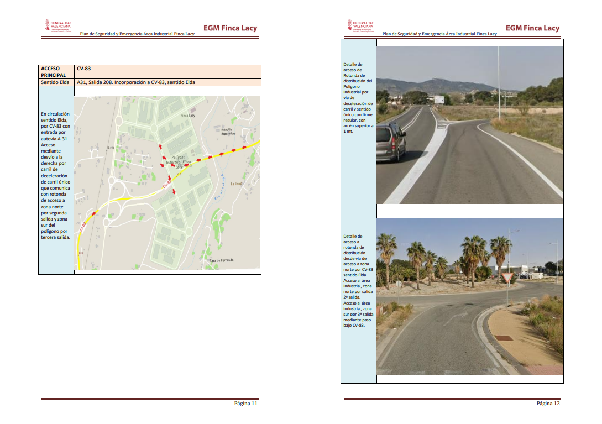
Task: Select the EGM Finca Lacy title on page 12
Action: pos(532,28)
